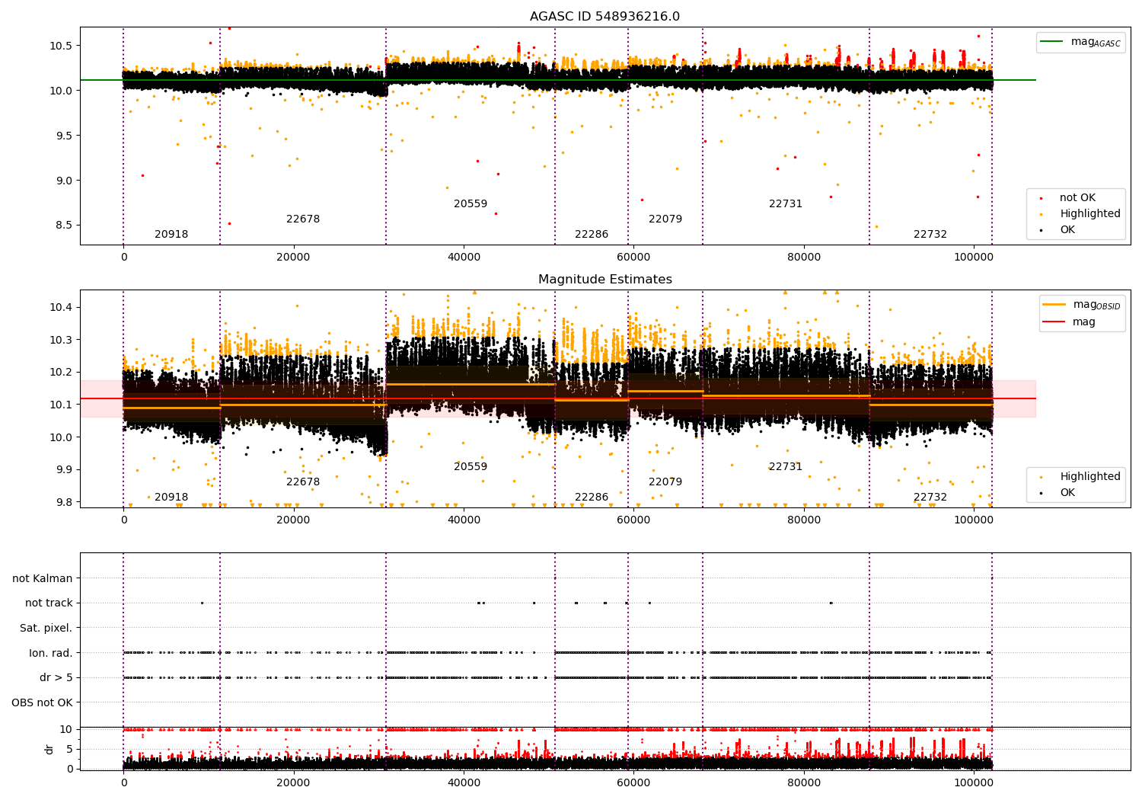Image resolution: width=1142 pixels, height=800 pixels.
Task: Click the 10.2 y-axis tick of middle plot
Action: [x=61, y=372]
